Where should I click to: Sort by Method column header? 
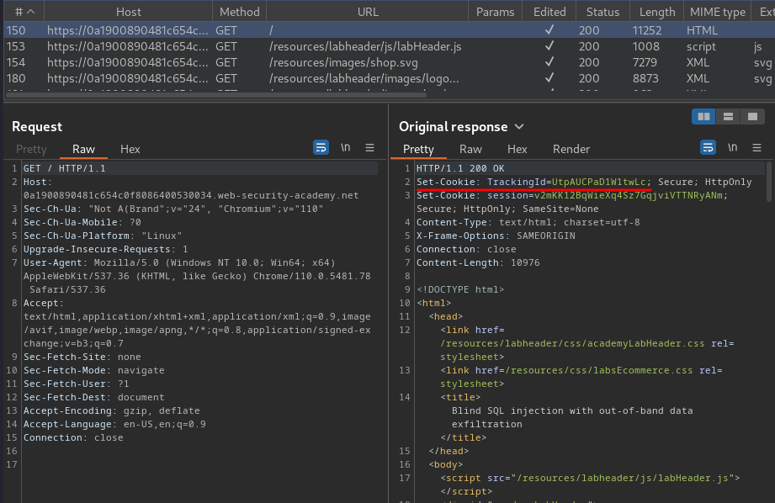[x=239, y=12]
